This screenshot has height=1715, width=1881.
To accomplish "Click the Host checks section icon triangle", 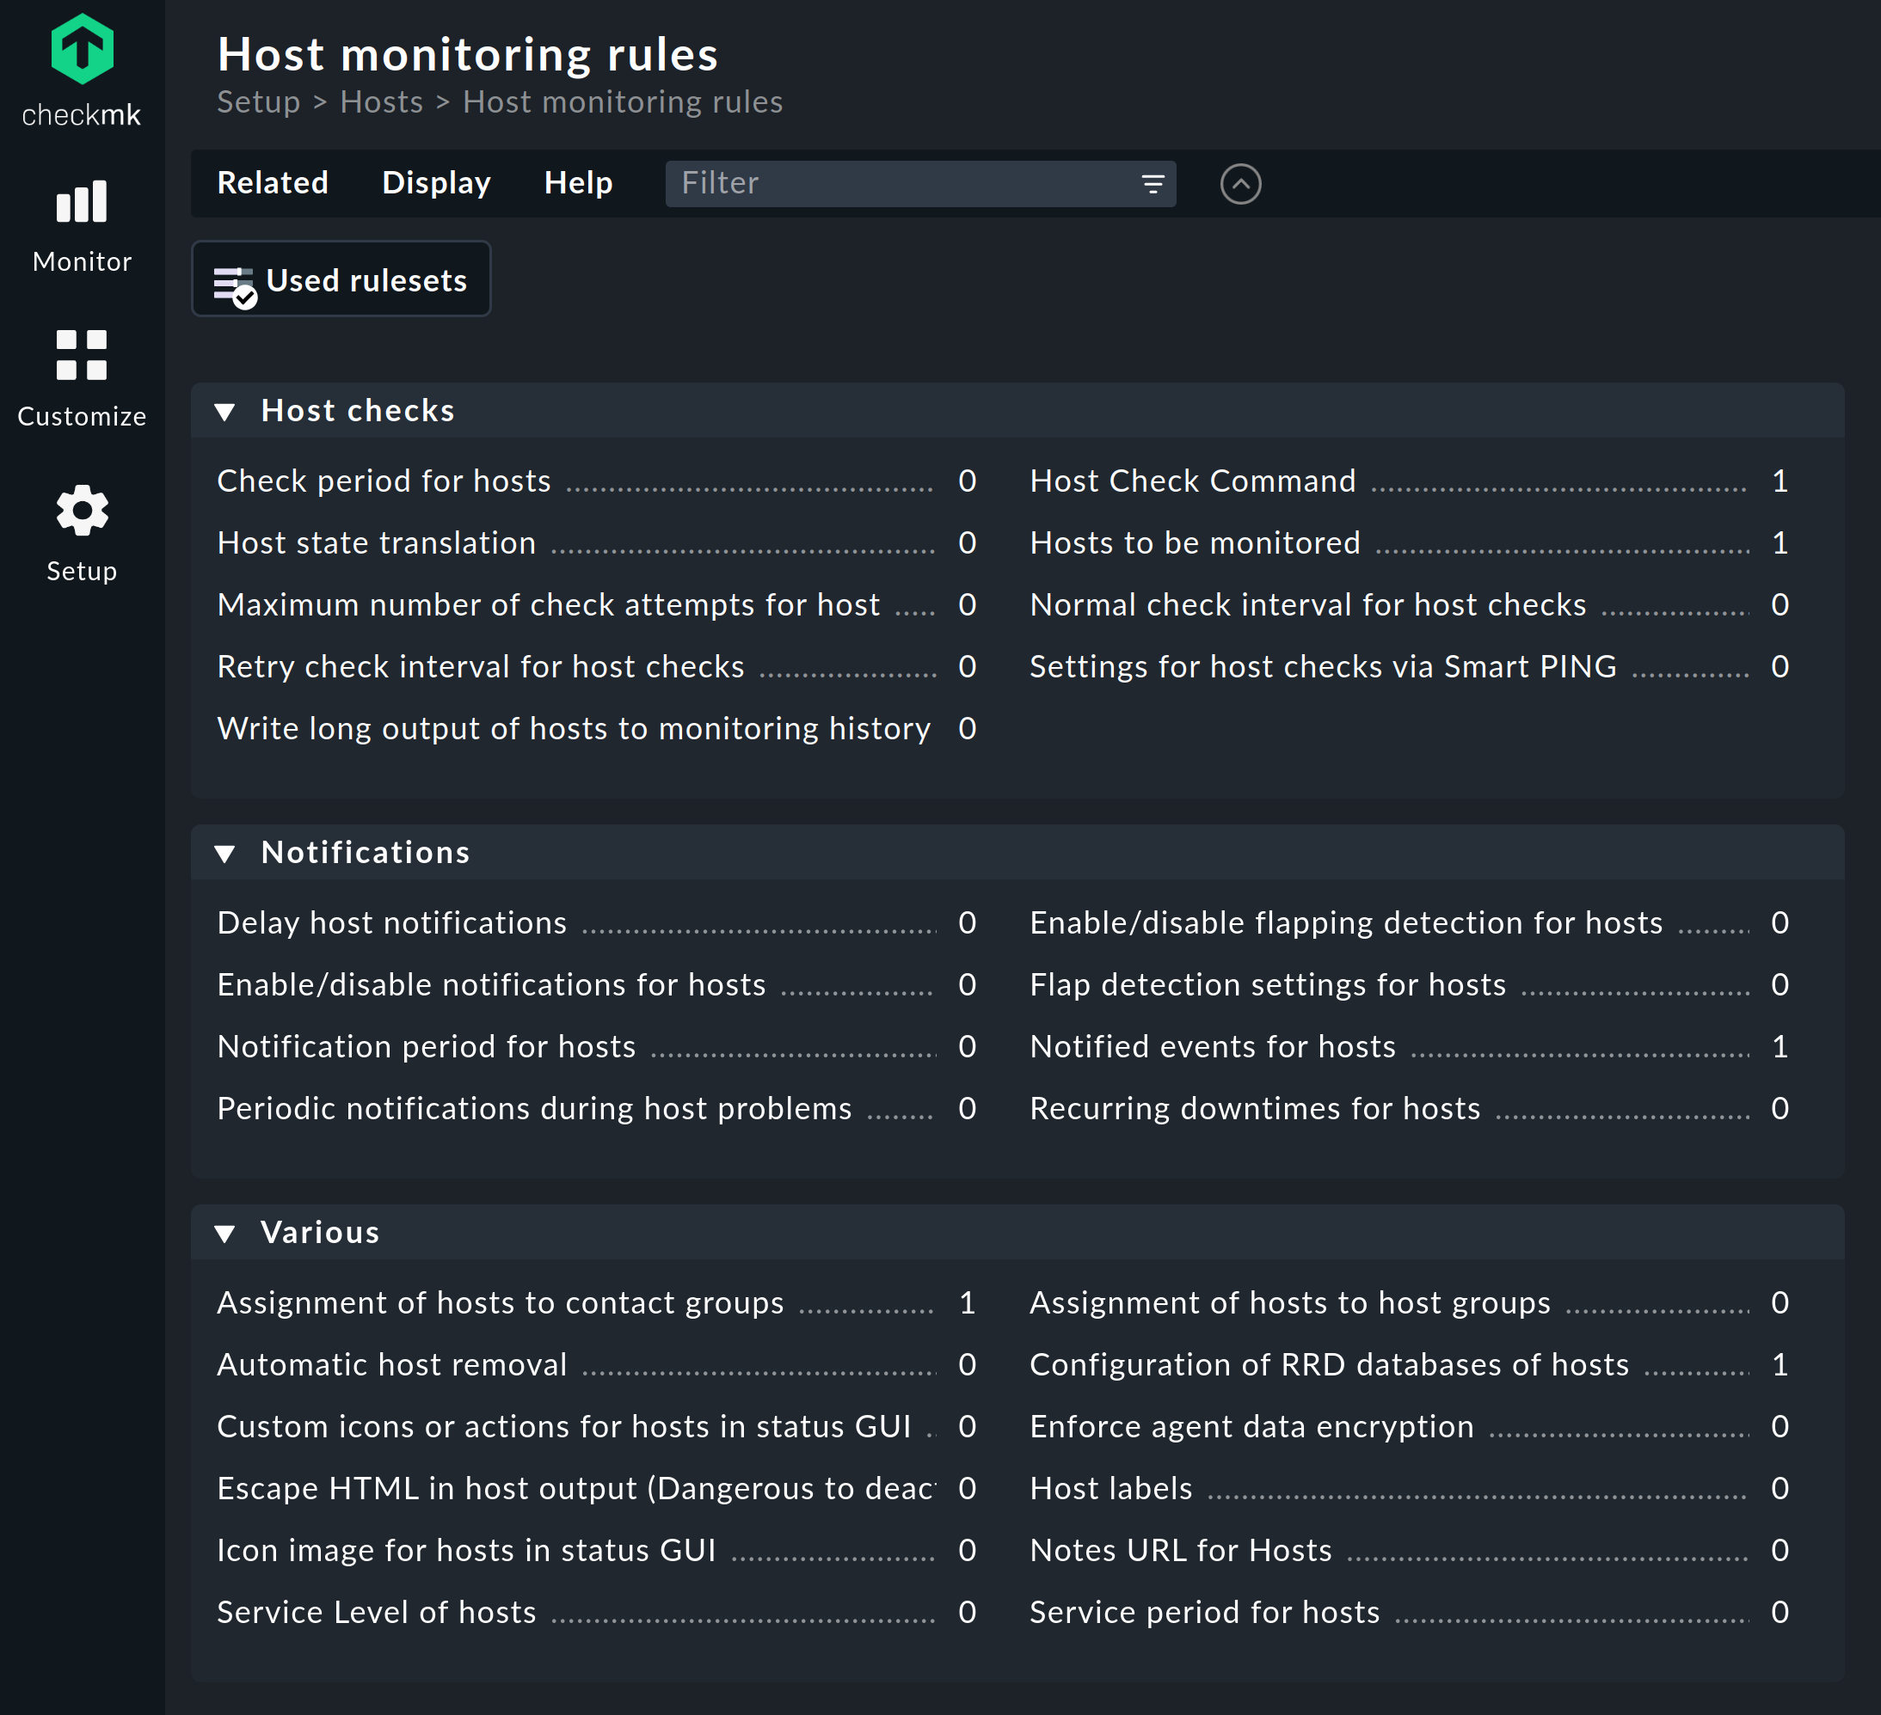I will (226, 411).
